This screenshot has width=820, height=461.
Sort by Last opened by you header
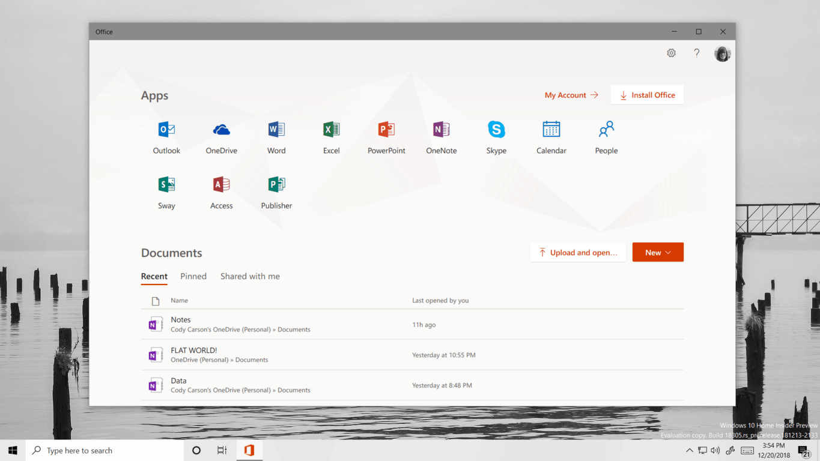(440, 300)
